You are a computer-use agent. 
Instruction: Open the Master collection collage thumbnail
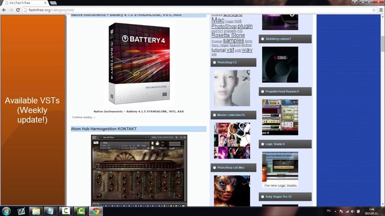tap(232, 140)
